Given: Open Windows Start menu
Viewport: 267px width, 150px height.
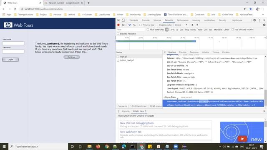Looking at the screenshot, I should click(x=4, y=146).
